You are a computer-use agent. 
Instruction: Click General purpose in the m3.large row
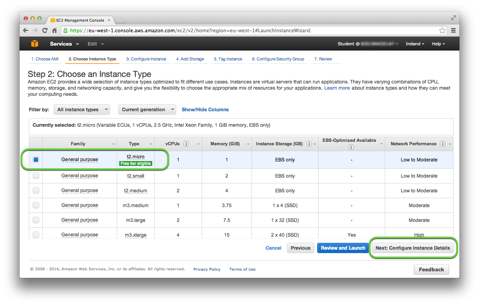(x=80, y=220)
